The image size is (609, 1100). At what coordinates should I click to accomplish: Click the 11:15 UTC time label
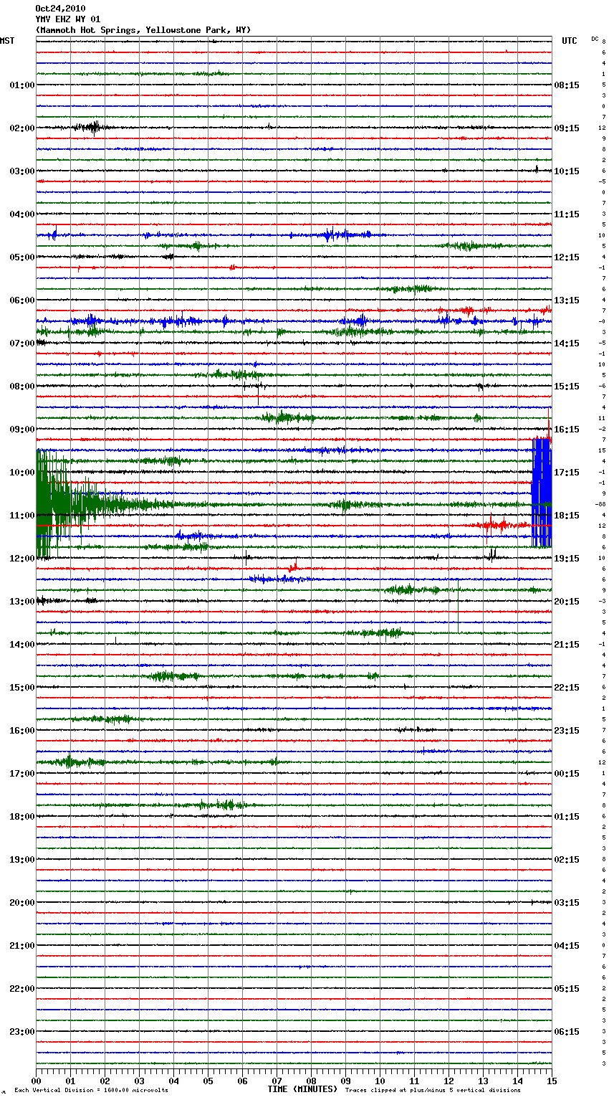point(567,214)
